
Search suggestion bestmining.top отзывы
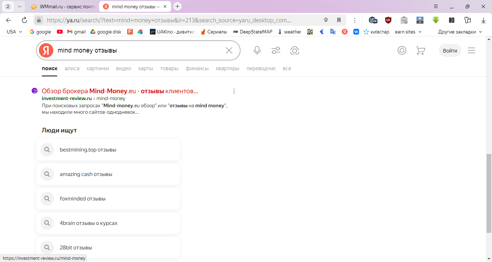point(108,150)
